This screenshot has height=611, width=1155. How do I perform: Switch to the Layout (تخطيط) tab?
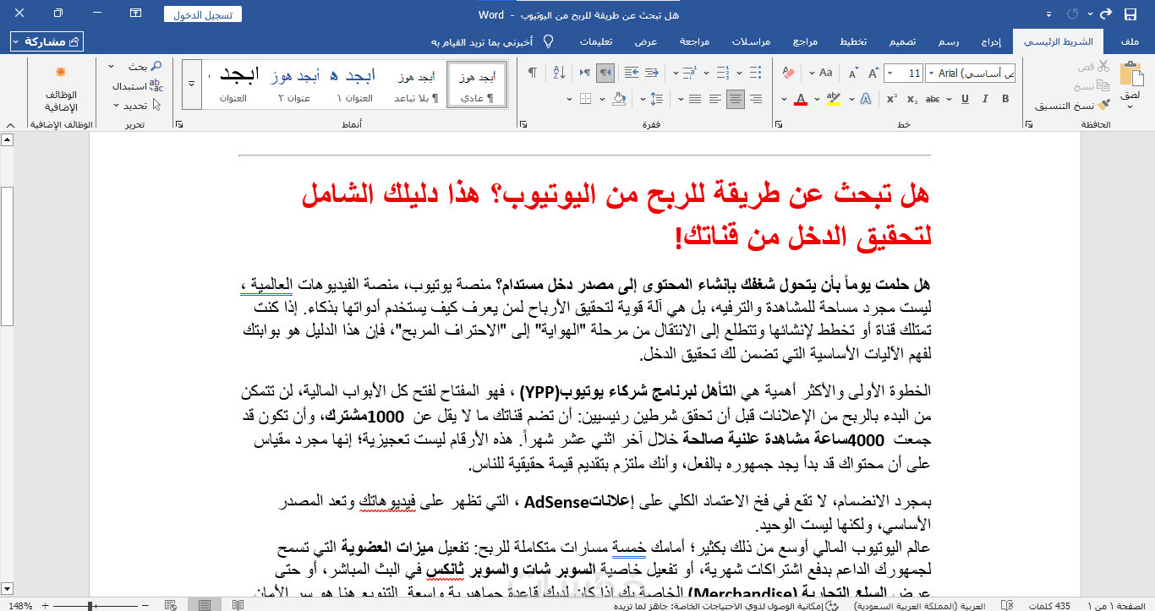click(852, 41)
